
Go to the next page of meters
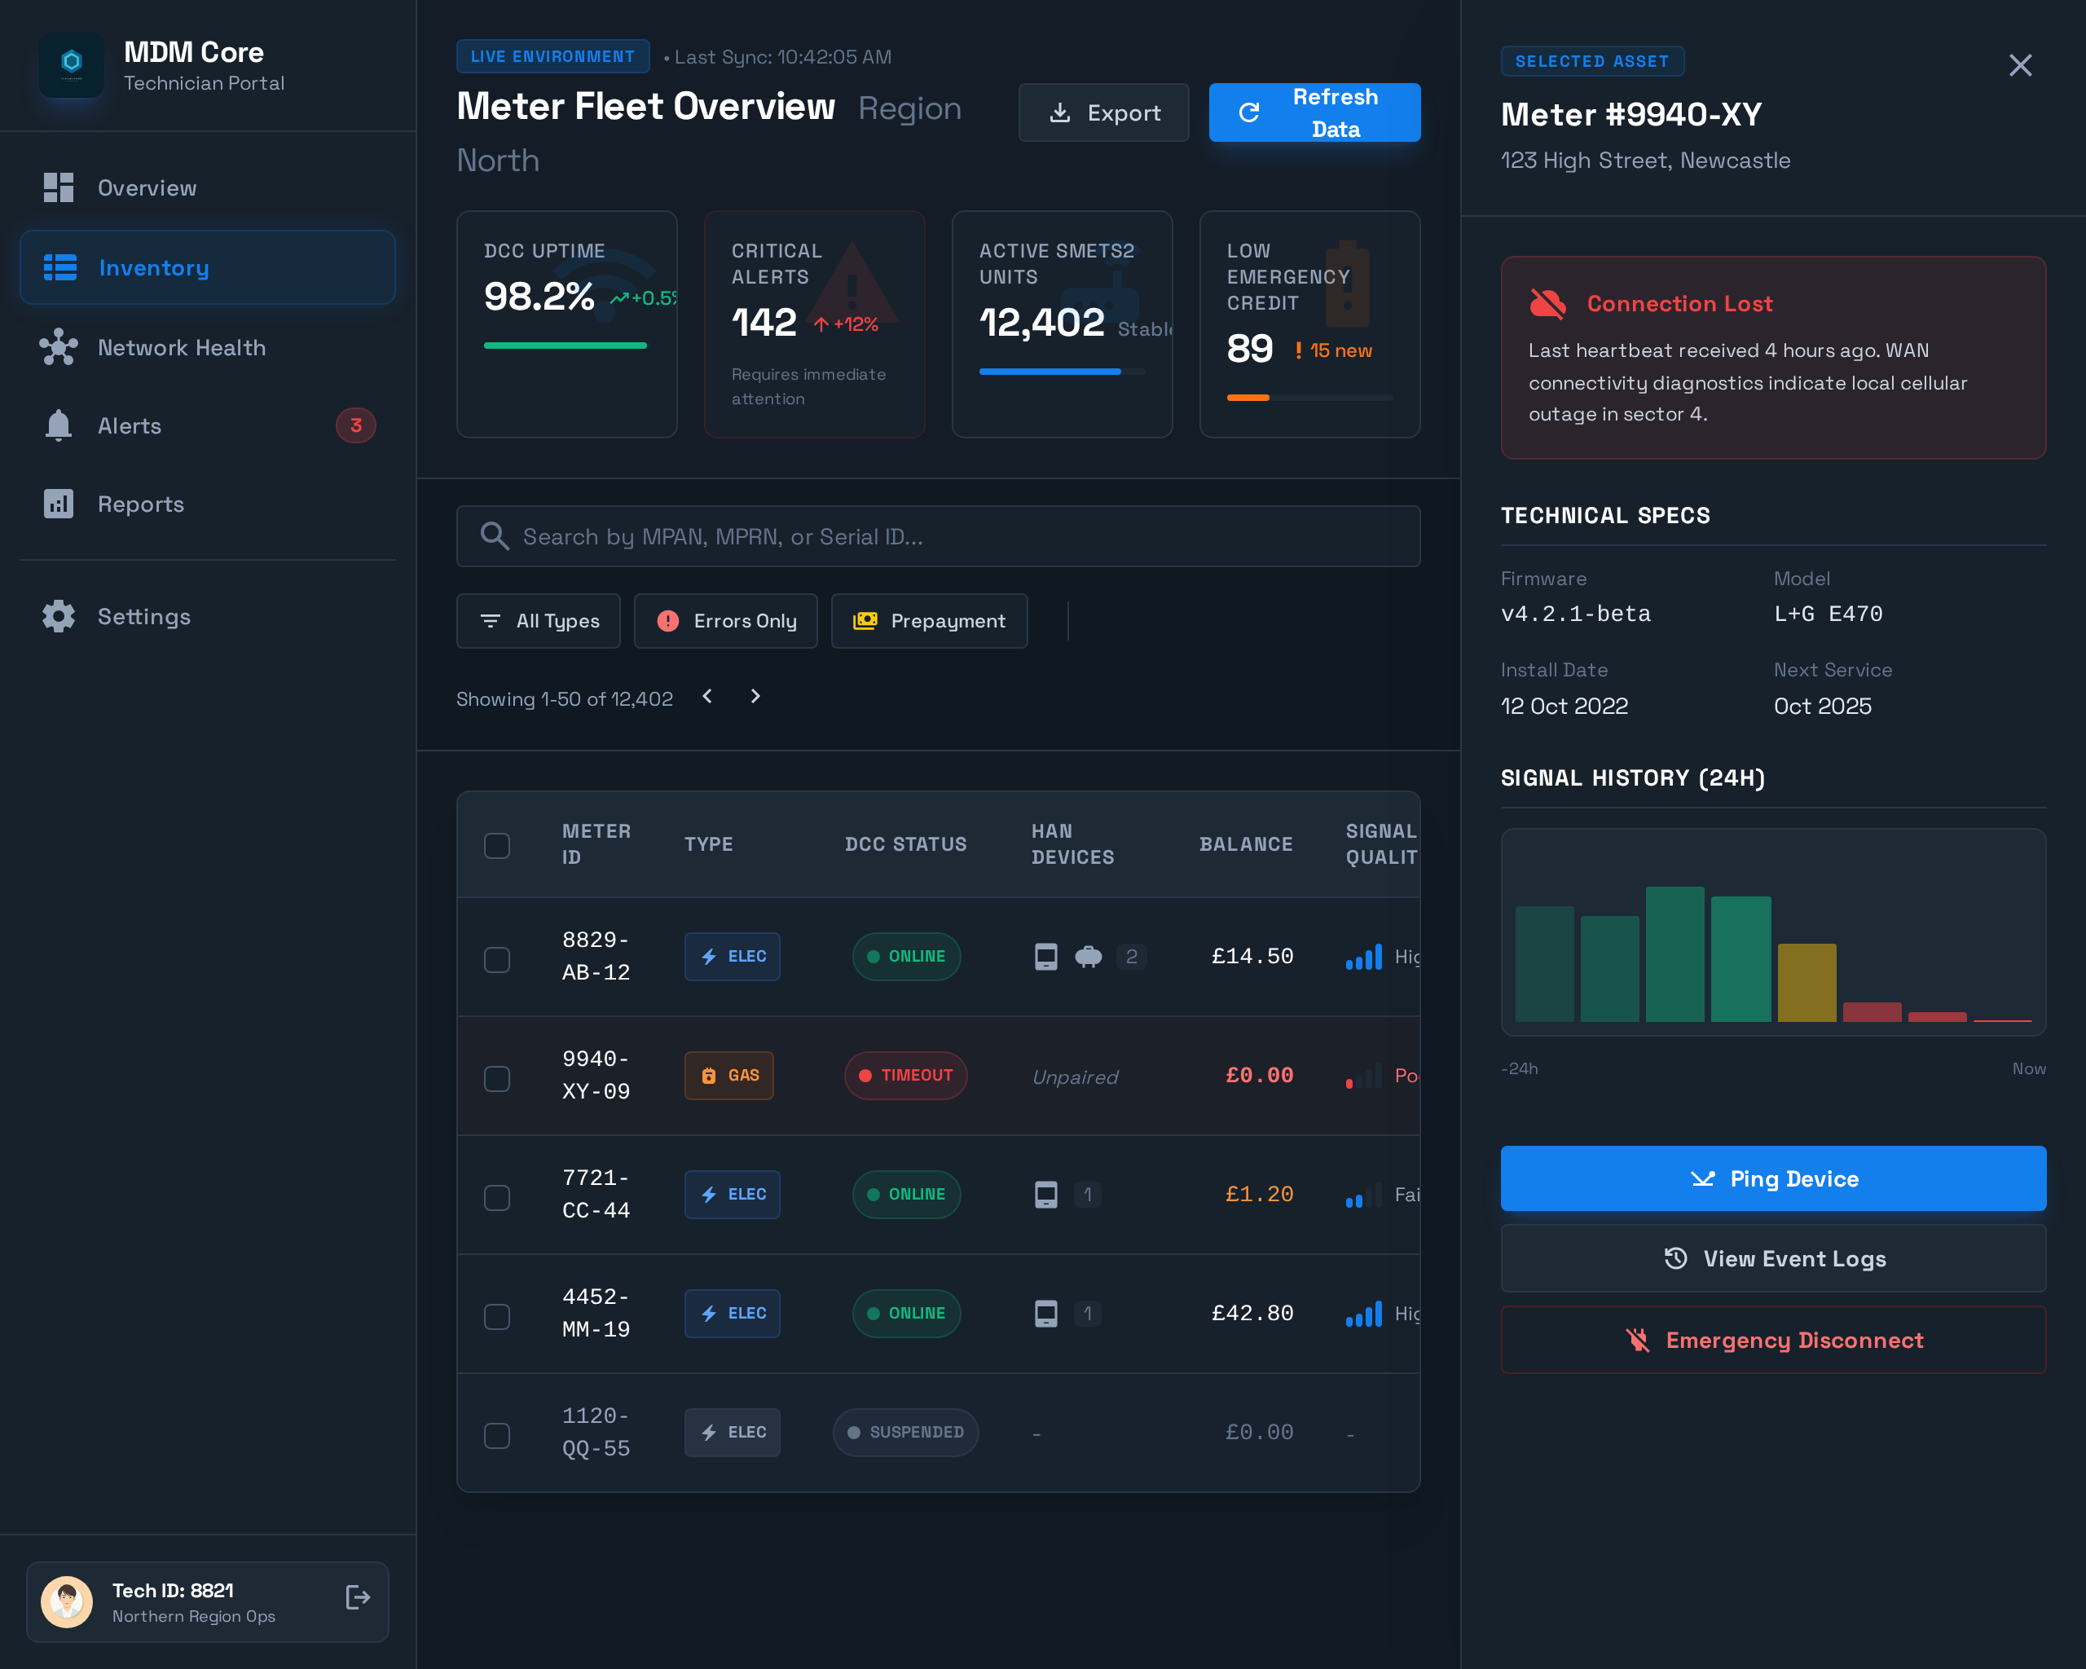click(755, 696)
